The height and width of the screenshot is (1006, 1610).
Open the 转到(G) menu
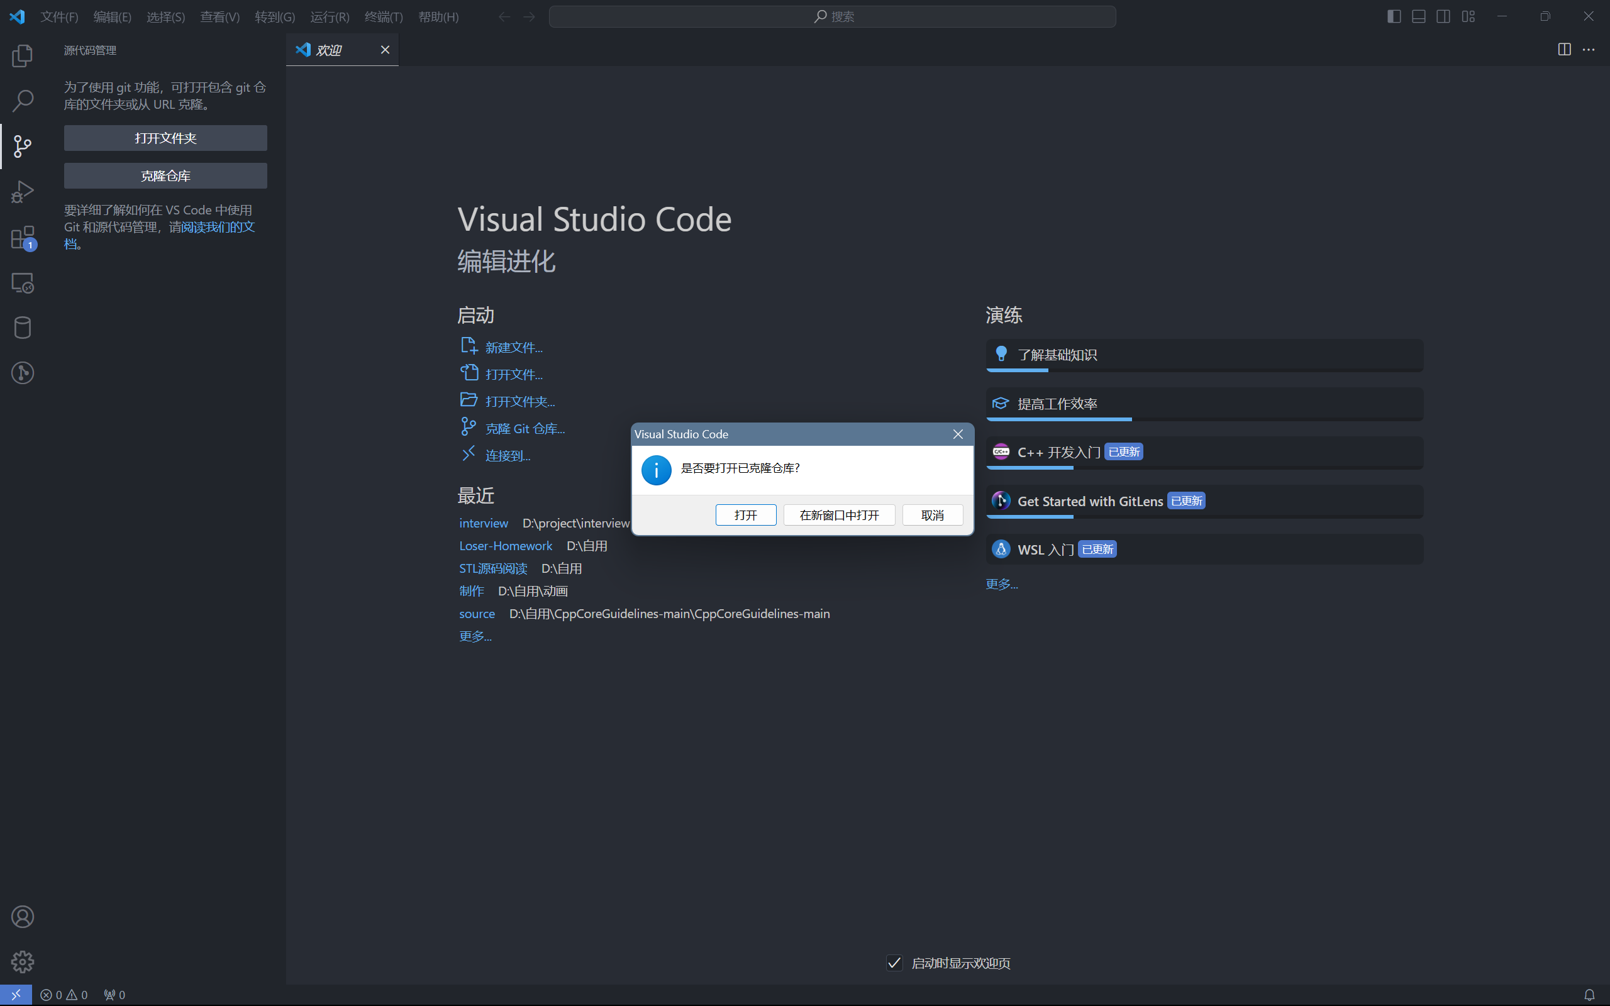click(275, 16)
